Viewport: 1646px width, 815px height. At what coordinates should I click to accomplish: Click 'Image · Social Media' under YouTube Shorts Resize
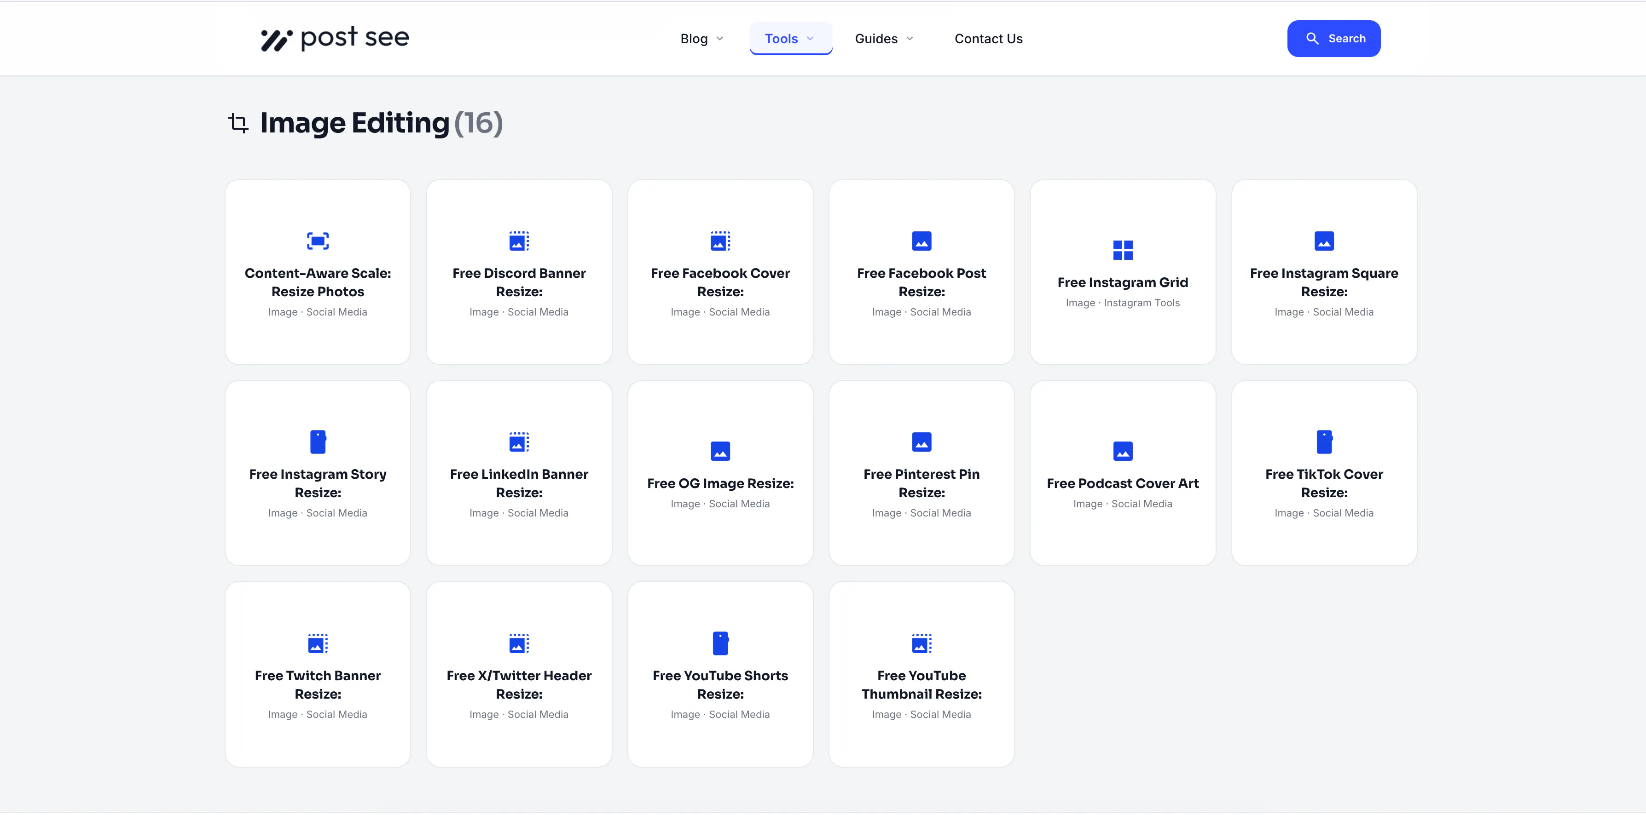point(720,714)
